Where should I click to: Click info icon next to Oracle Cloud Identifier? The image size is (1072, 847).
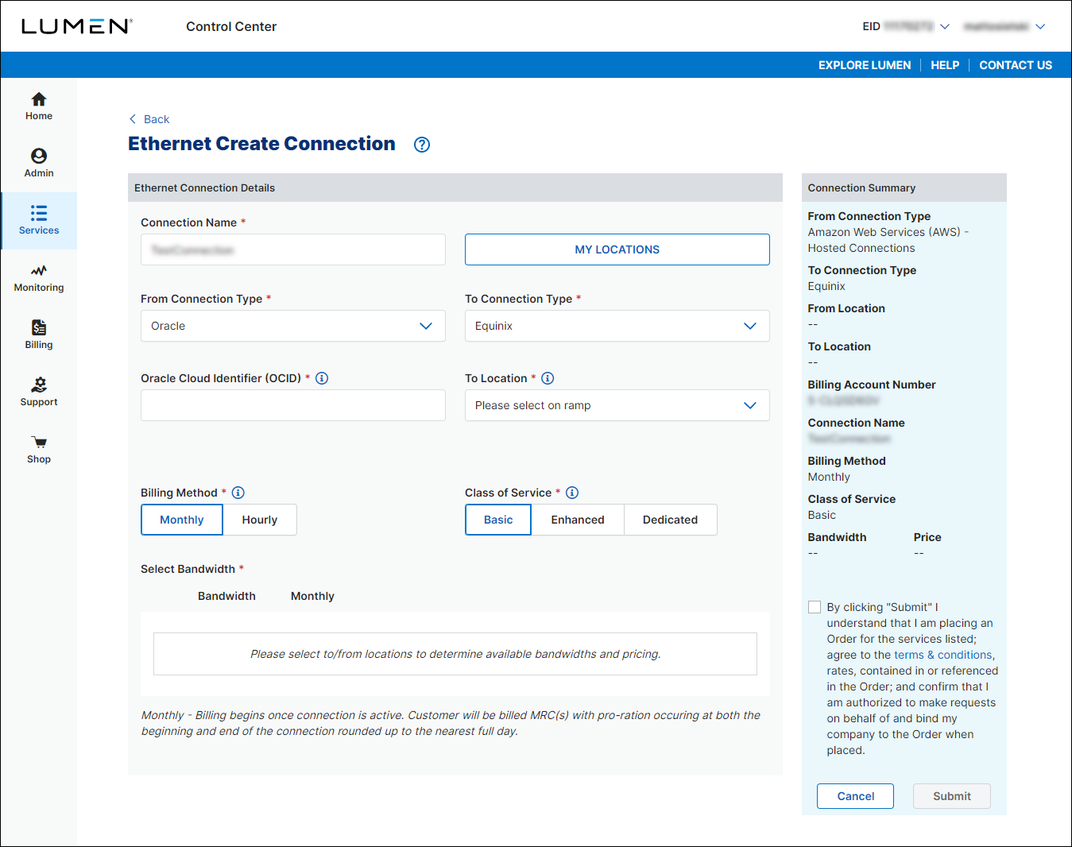point(322,378)
